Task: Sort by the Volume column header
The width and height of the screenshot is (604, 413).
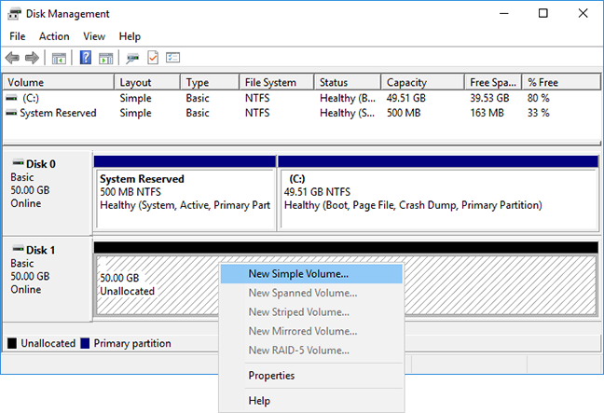Action: click(x=59, y=82)
